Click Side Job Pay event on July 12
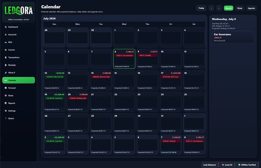261x168 pixels. (x=55, y=77)
